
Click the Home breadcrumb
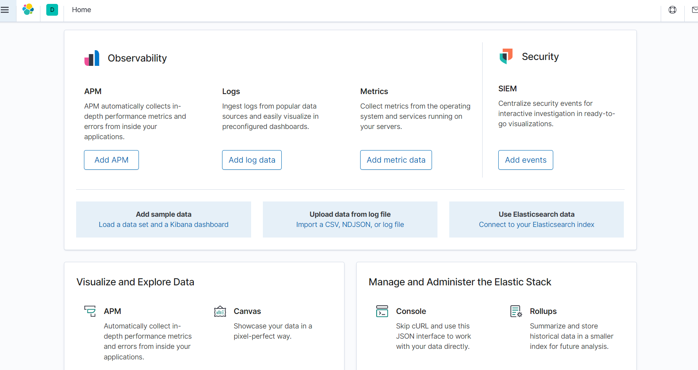pyautogui.click(x=82, y=10)
